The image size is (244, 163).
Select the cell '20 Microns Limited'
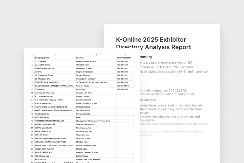tap(55, 65)
